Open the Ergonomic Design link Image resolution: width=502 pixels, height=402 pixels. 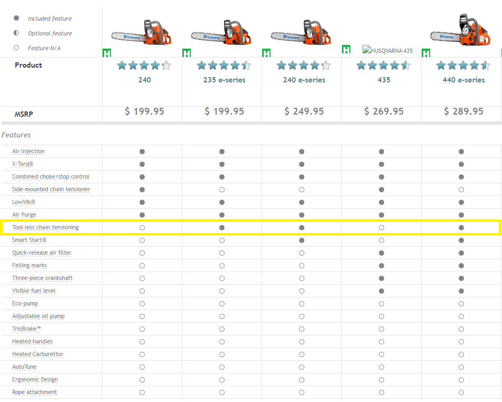pyautogui.click(x=35, y=380)
